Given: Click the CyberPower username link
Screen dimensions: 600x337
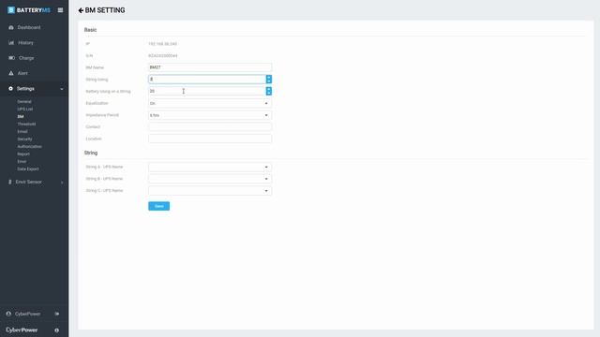Looking at the screenshot, I should pos(27,314).
